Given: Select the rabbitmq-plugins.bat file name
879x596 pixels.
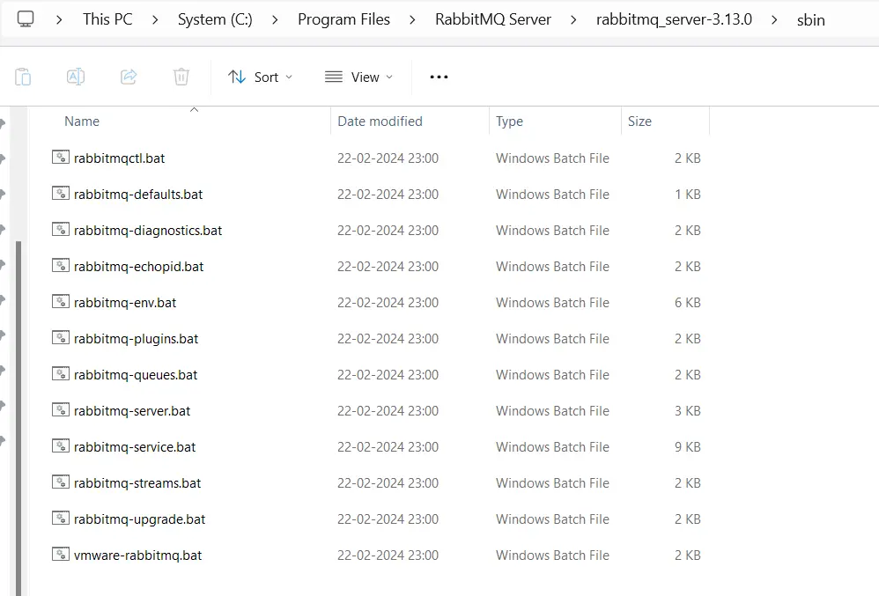Looking at the screenshot, I should pos(137,339).
